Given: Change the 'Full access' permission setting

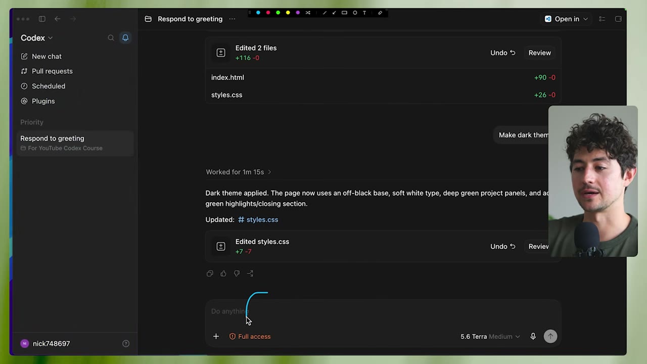Looking at the screenshot, I should [x=250, y=337].
